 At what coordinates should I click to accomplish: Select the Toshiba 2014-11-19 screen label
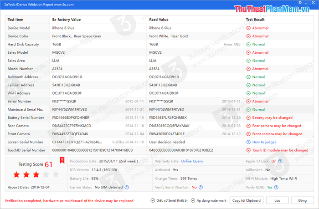tap(128, 142)
